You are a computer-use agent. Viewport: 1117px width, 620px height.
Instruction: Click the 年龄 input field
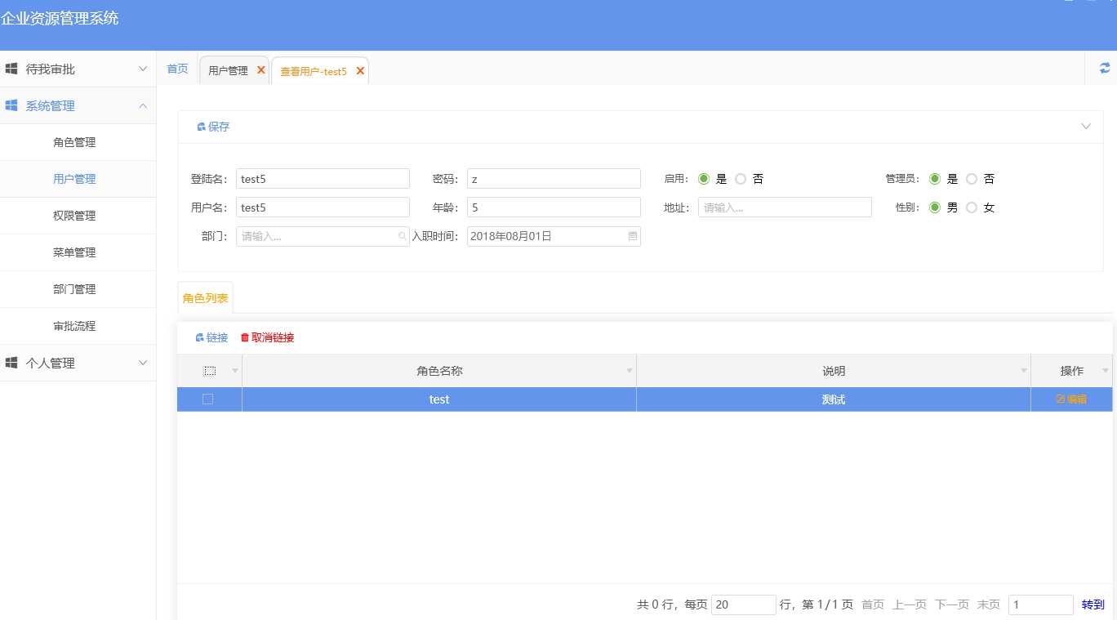click(x=554, y=207)
